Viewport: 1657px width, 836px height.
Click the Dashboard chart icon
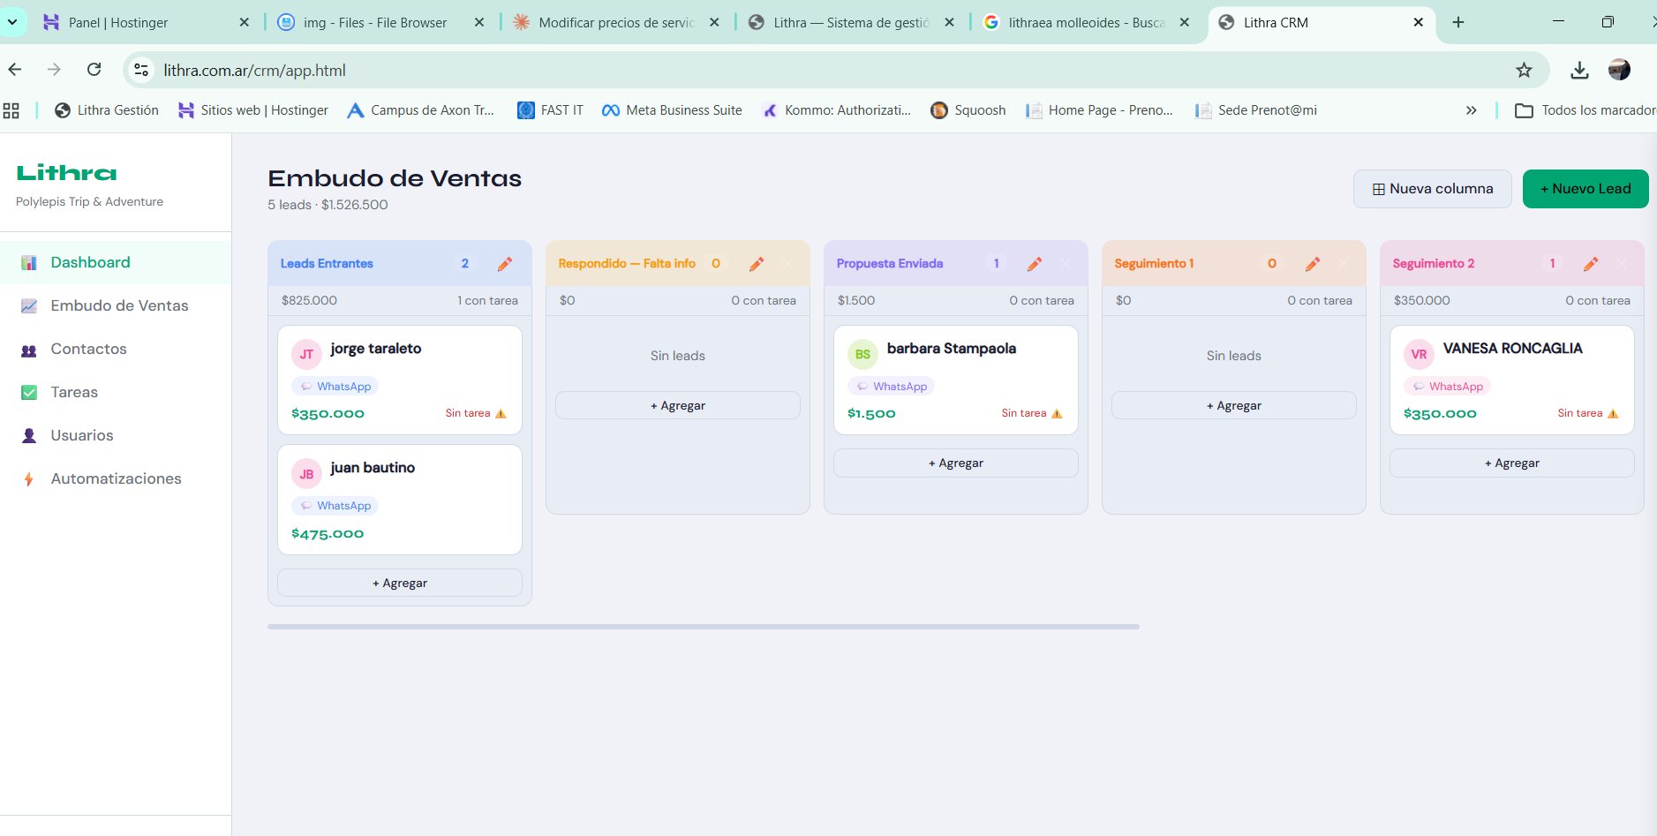click(x=29, y=263)
